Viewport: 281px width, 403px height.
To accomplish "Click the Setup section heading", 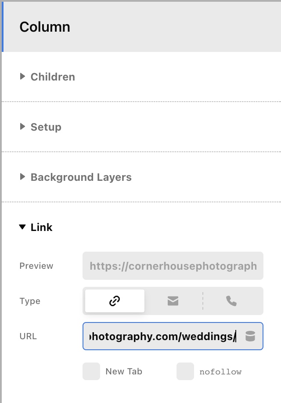I will (x=46, y=127).
